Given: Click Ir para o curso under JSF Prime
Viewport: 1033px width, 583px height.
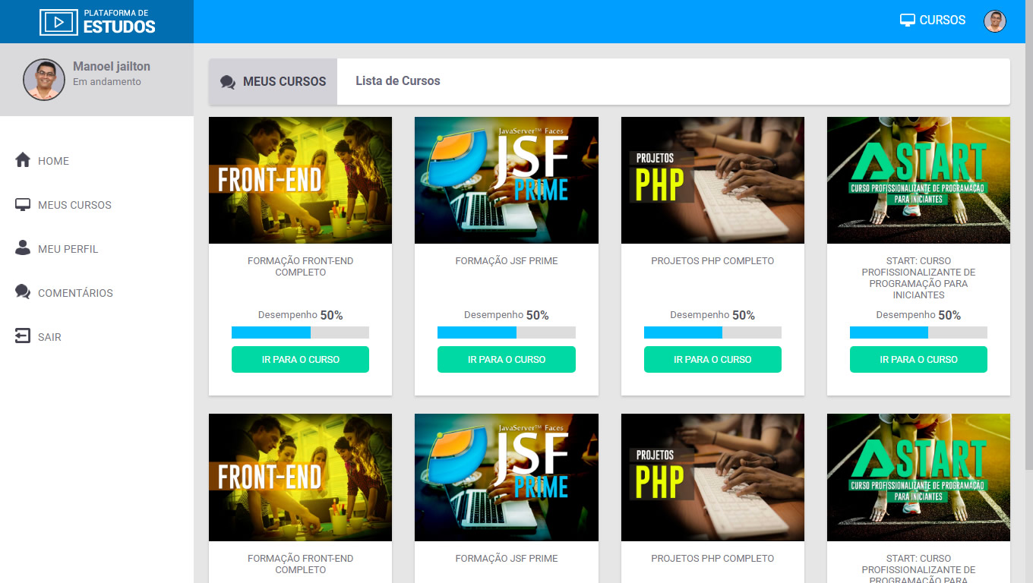Looking at the screenshot, I should [x=507, y=359].
